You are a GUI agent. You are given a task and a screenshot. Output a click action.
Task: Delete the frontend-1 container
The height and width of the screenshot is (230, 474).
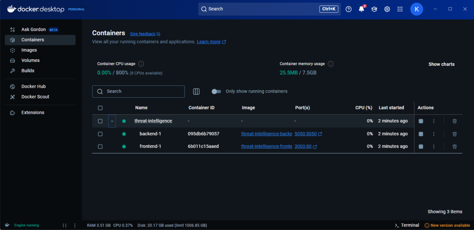[x=455, y=147]
